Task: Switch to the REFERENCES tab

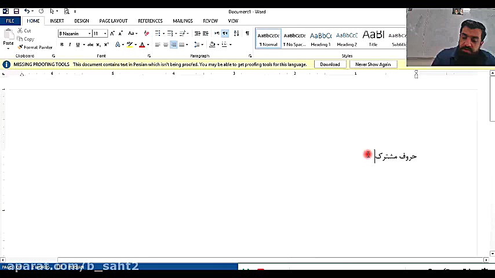Action: pos(150,21)
